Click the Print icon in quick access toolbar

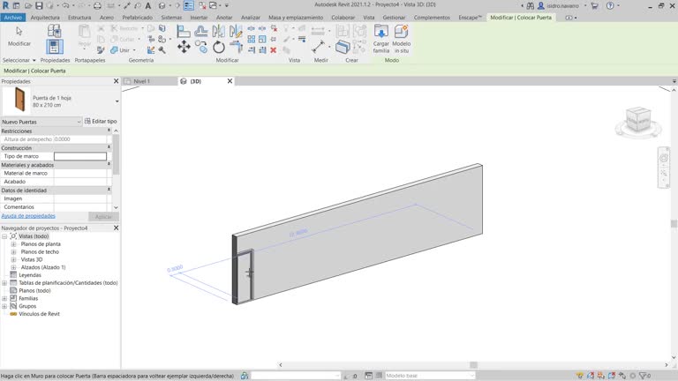[x=97, y=5]
